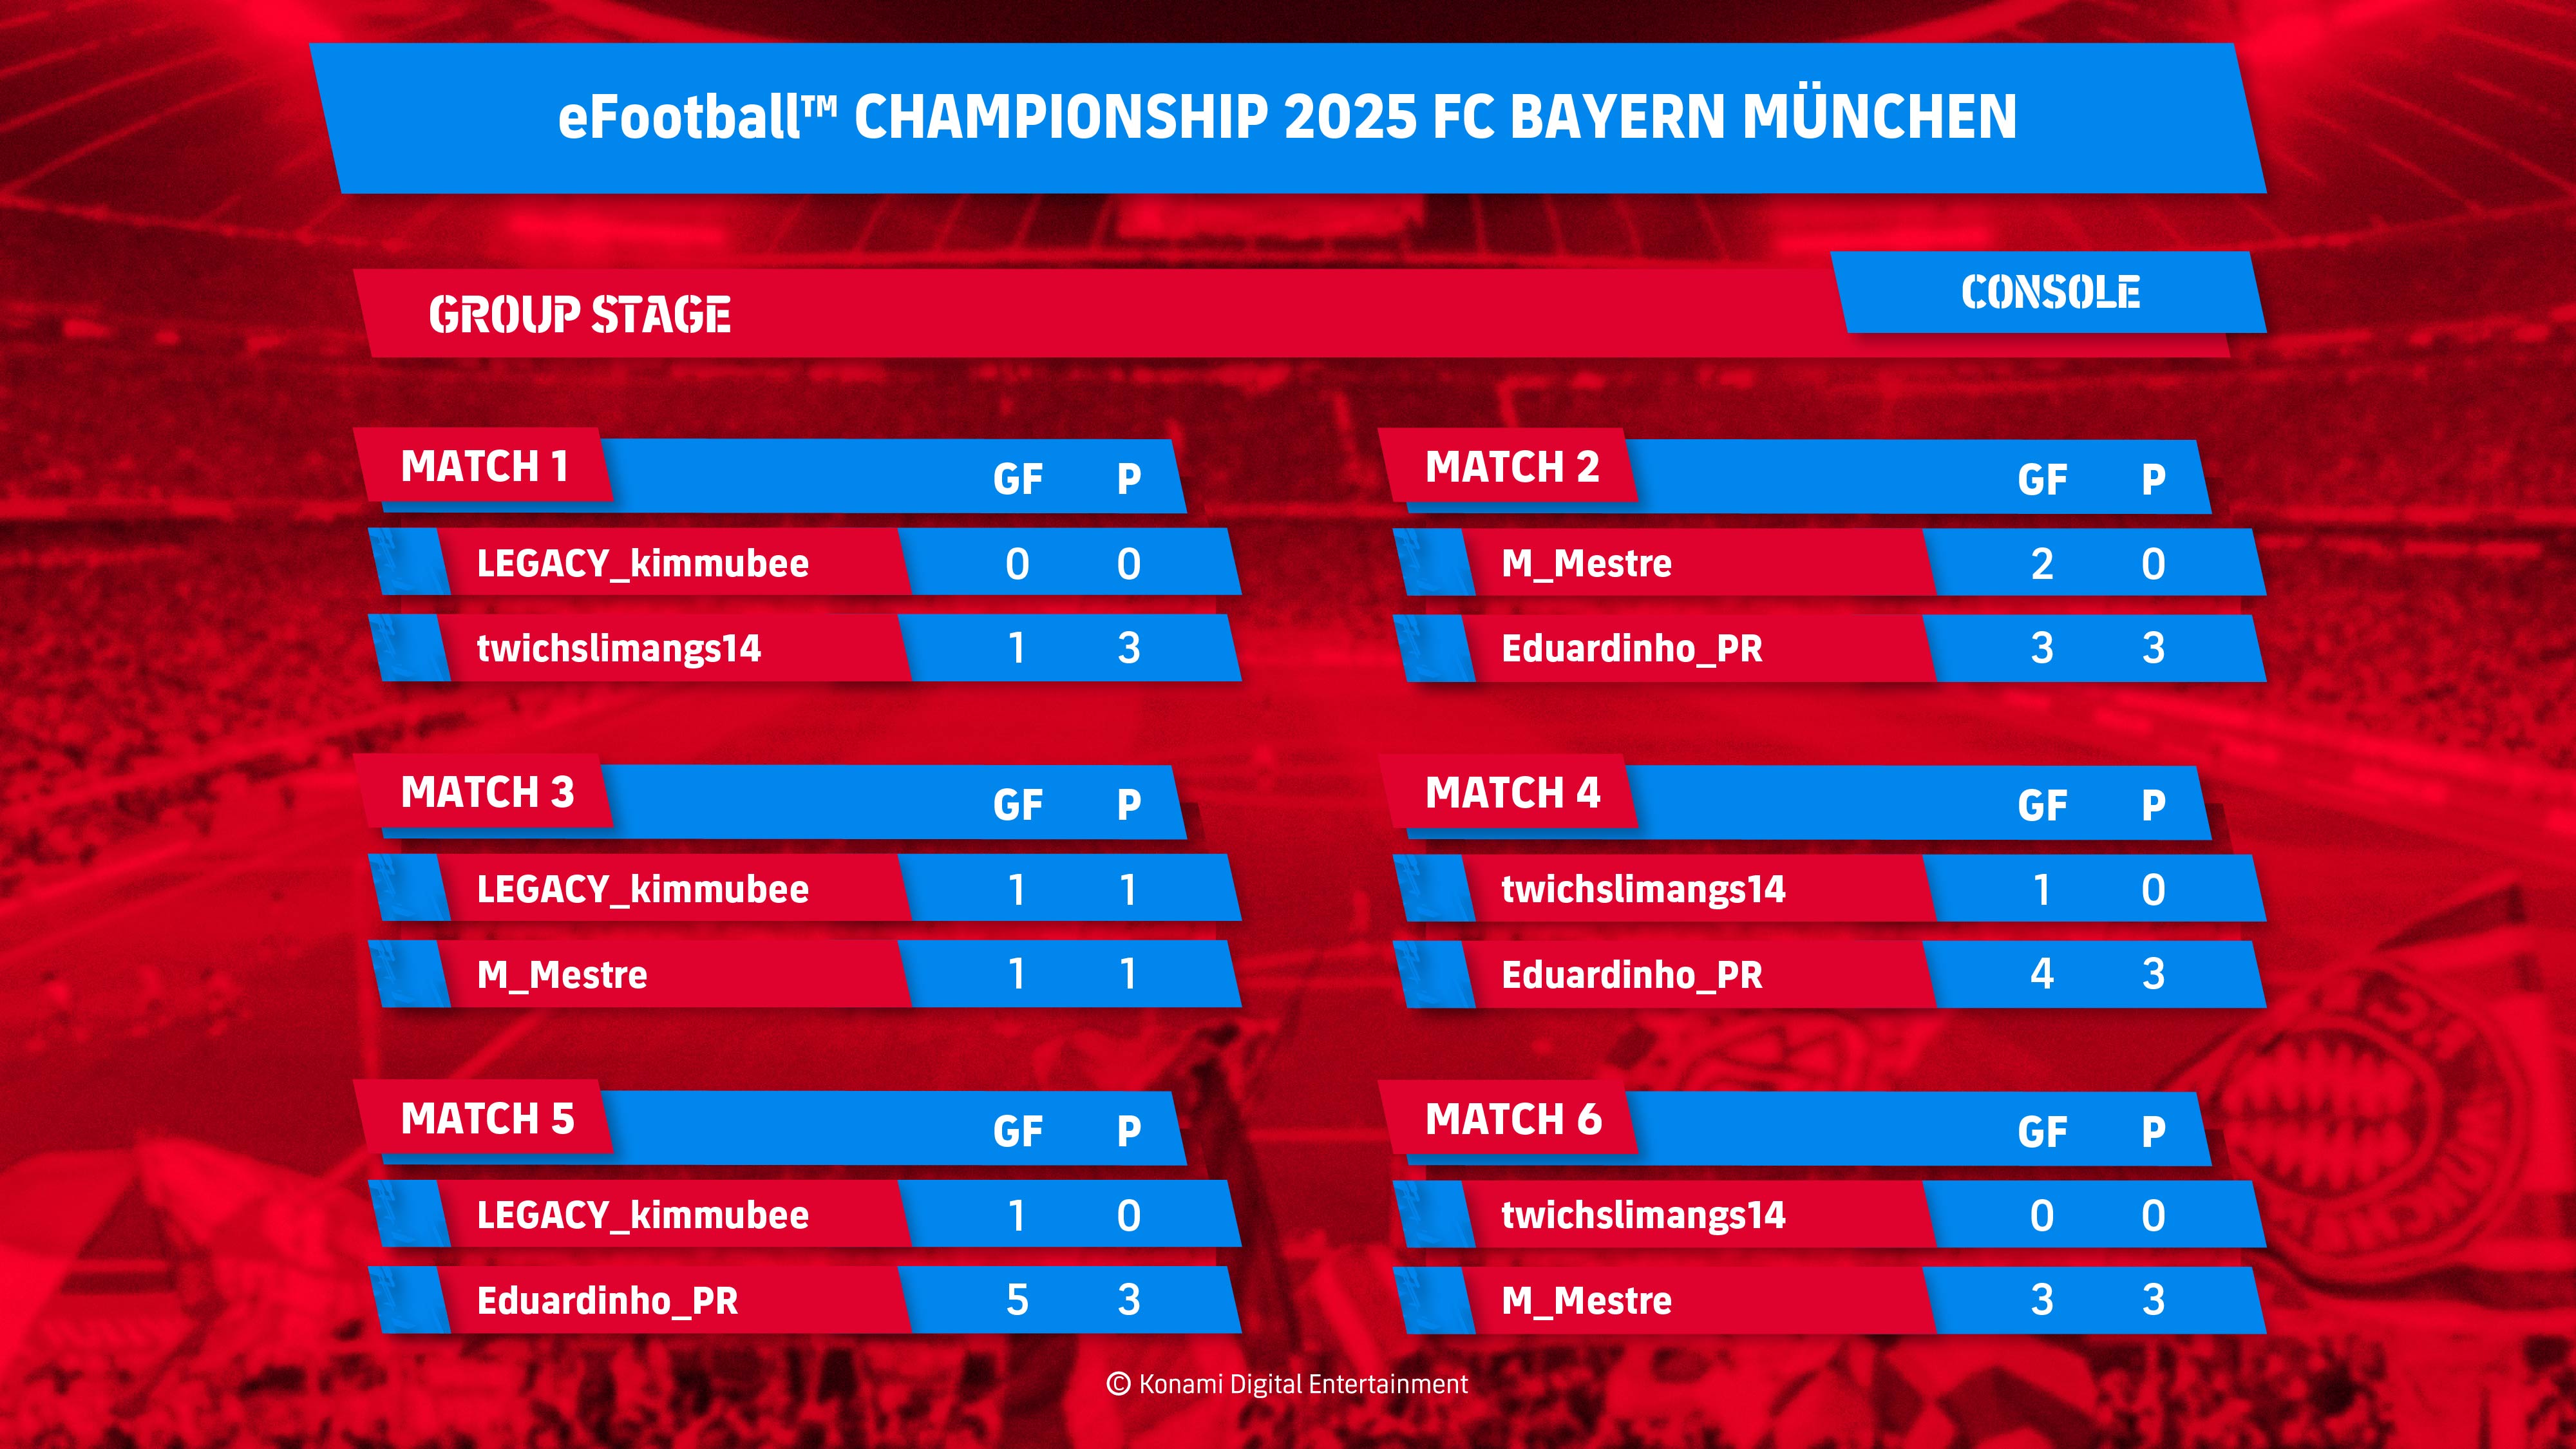Click blue badge beside M_Mestre in Match 3

coord(410,974)
